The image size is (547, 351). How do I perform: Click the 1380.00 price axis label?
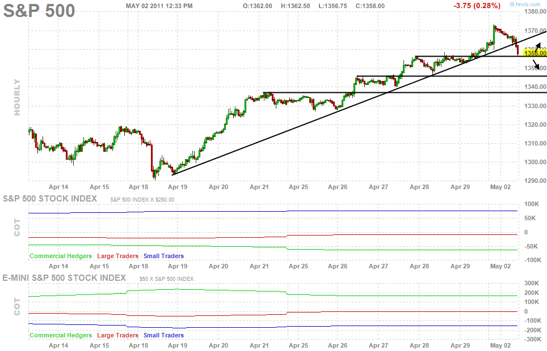click(535, 11)
